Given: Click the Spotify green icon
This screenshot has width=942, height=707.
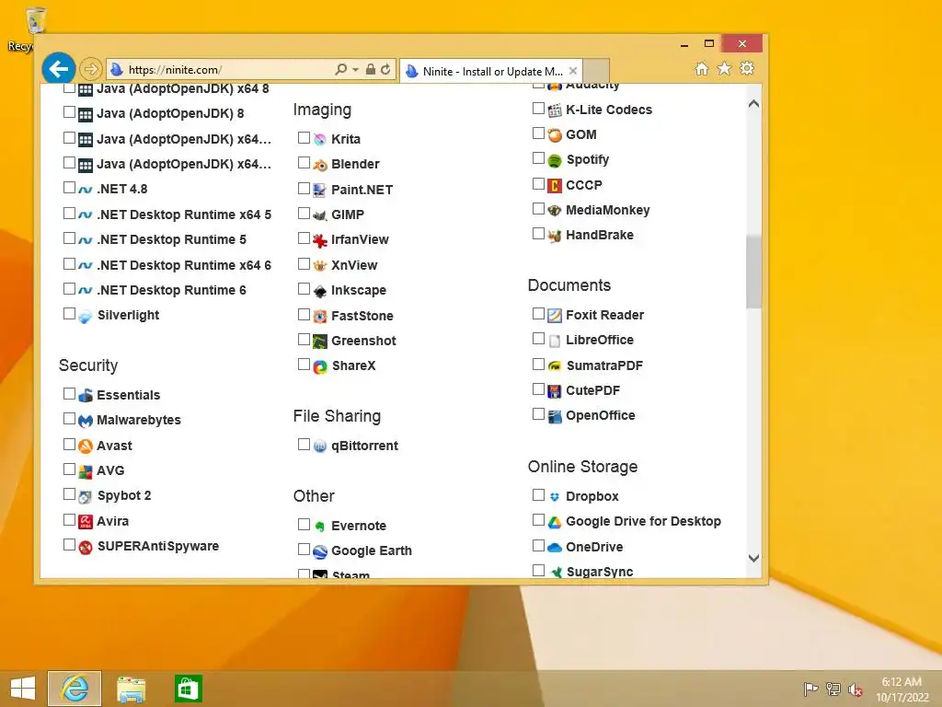Looking at the screenshot, I should [x=555, y=160].
